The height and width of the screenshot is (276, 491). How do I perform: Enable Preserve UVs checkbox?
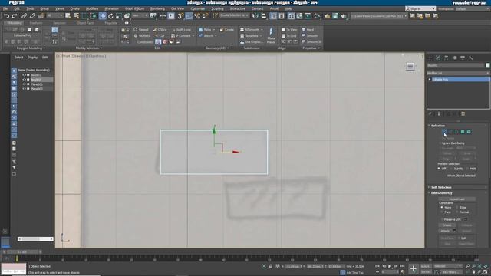tap(442, 219)
